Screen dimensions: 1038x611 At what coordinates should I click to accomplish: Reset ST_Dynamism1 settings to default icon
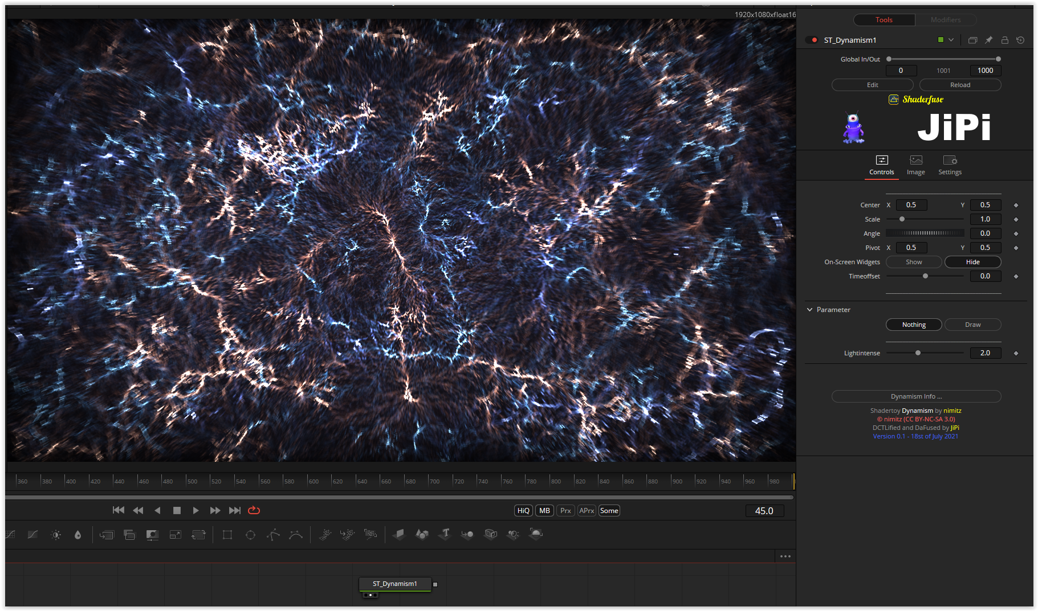(x=1020, y=40)
